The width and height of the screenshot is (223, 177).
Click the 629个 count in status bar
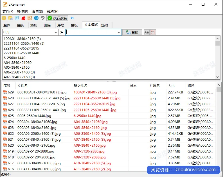click(6, 174)
